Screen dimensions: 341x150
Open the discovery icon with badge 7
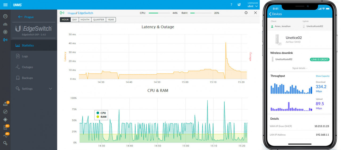(x=5, y=104)
